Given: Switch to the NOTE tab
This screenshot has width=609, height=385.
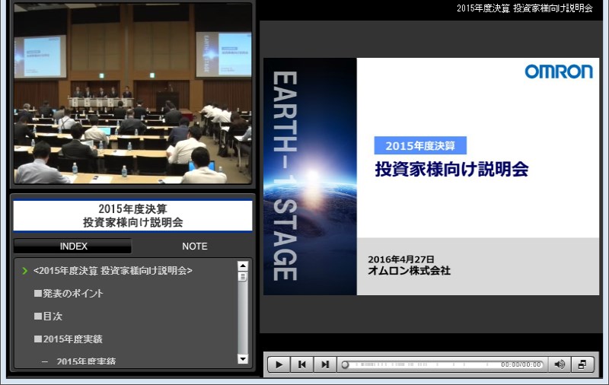Looking at the screenshot, I should tap(195, 246).
